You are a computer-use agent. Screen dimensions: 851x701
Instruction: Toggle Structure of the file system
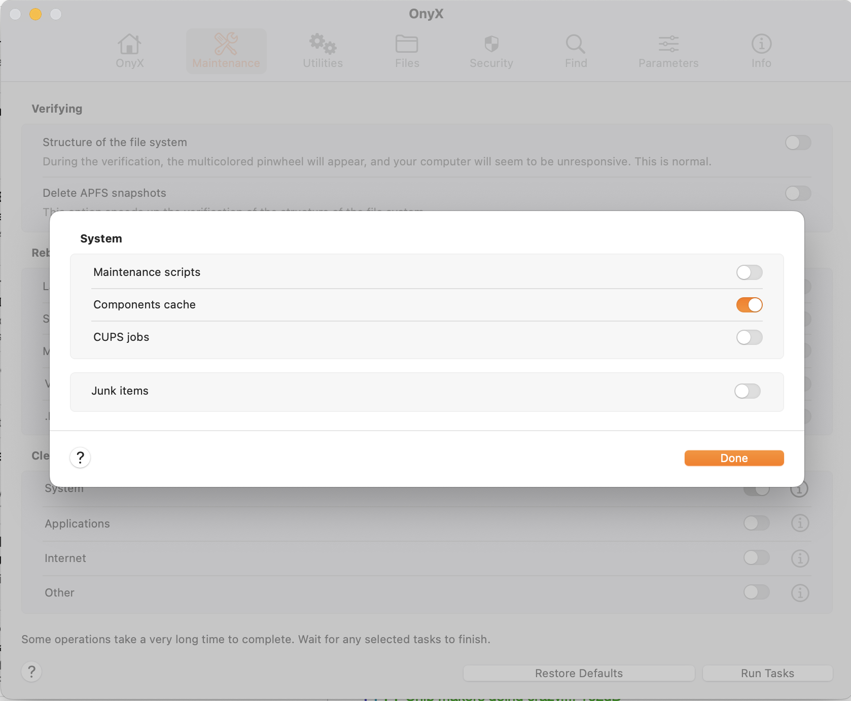tap(798, 143)
